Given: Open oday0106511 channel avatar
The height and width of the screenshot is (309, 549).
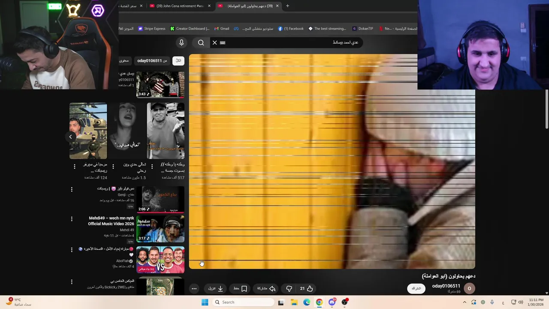Looking at the screenshot, I should point(469,288).
